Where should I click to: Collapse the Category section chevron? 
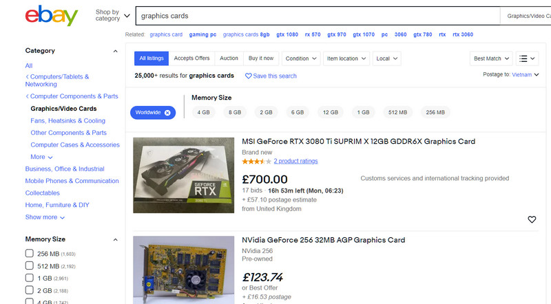coord(115,52)
